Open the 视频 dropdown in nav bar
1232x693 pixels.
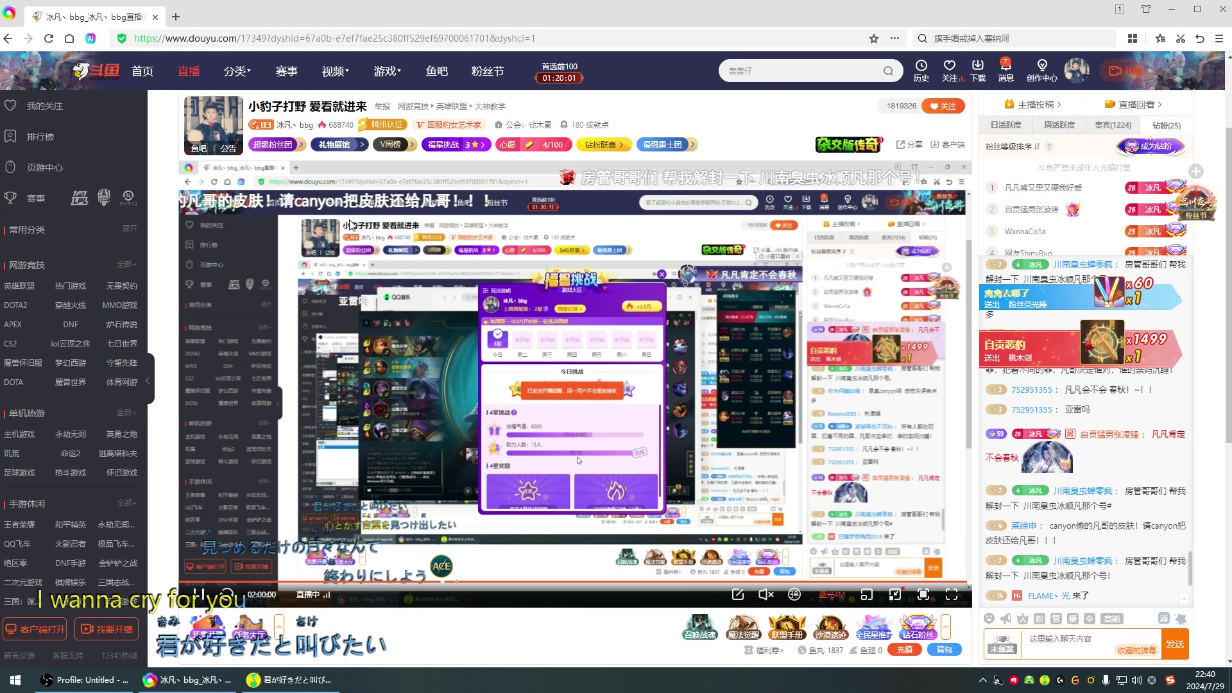335,71
